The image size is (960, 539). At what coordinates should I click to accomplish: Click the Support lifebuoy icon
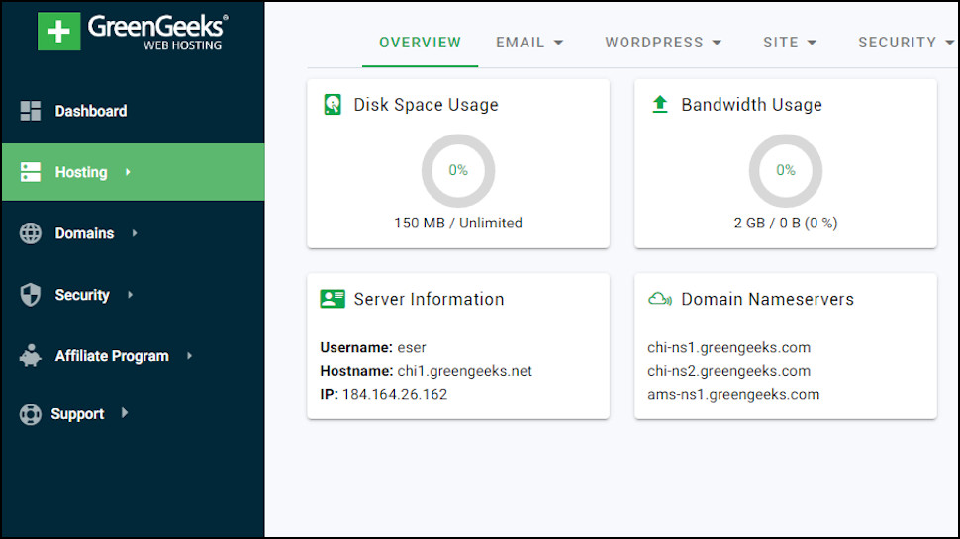click(x=30, y=414)
